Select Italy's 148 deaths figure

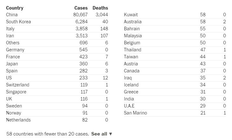(104, 29)
